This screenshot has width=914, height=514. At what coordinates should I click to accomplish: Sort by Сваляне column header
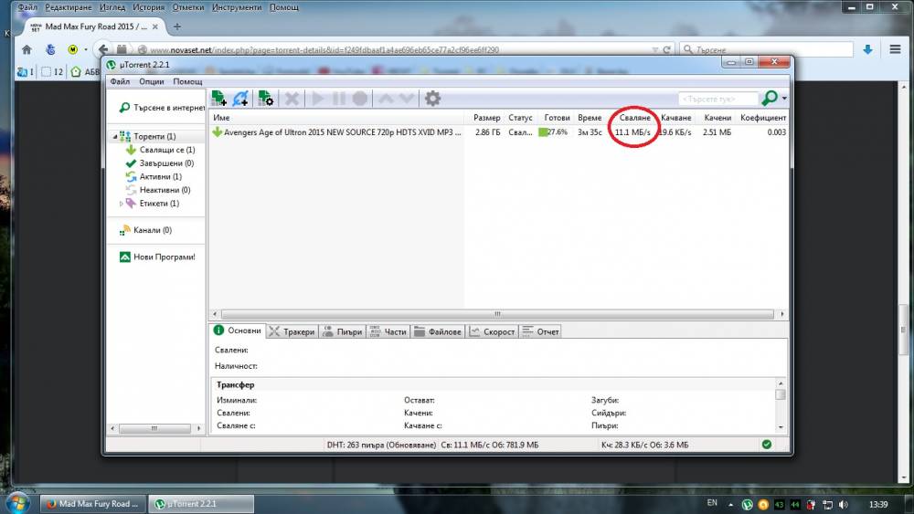(634, 118)
